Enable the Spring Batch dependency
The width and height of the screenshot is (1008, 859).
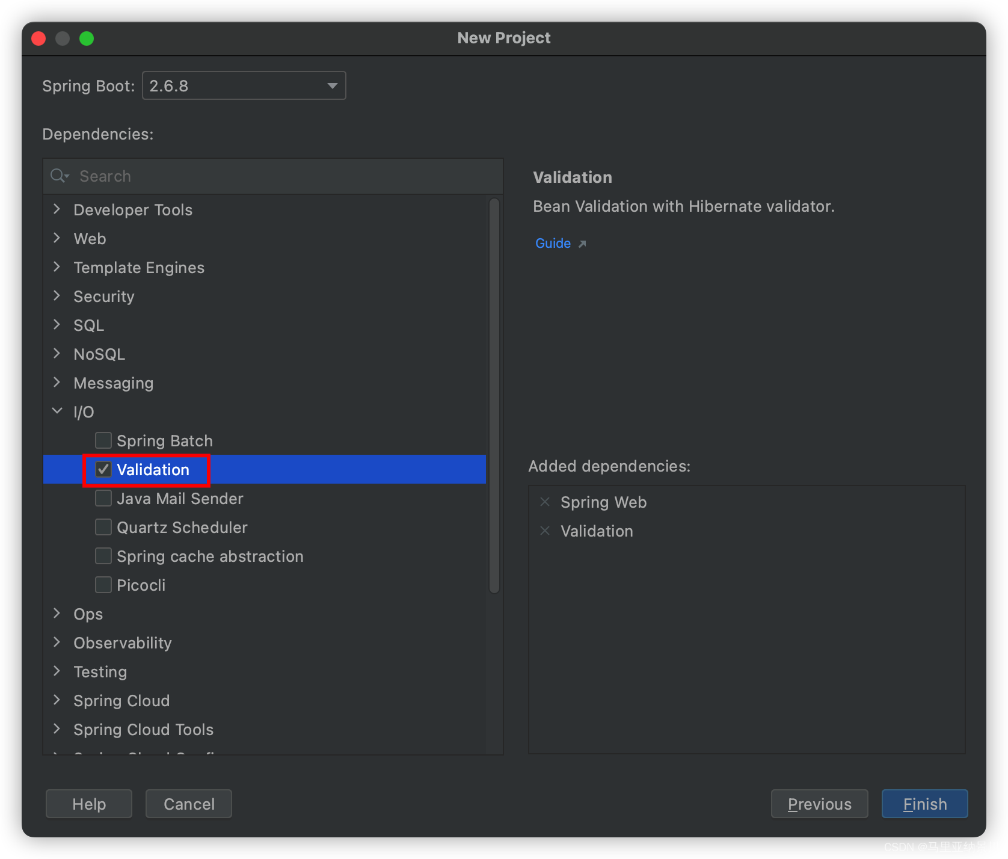pyautogui.click(x=103, y=440)
